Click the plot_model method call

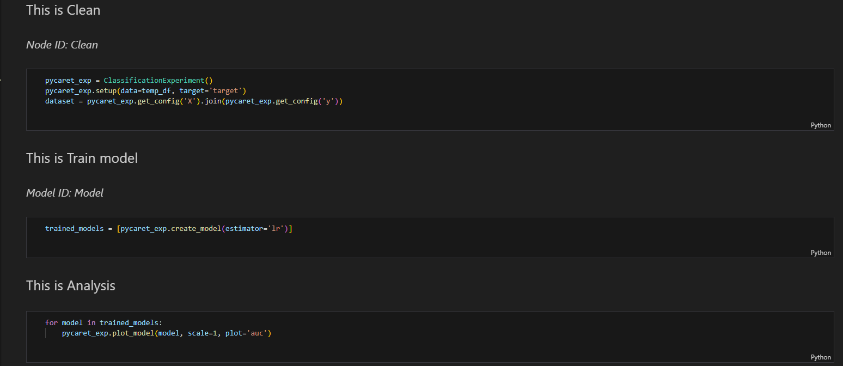[x=133, y=333]
